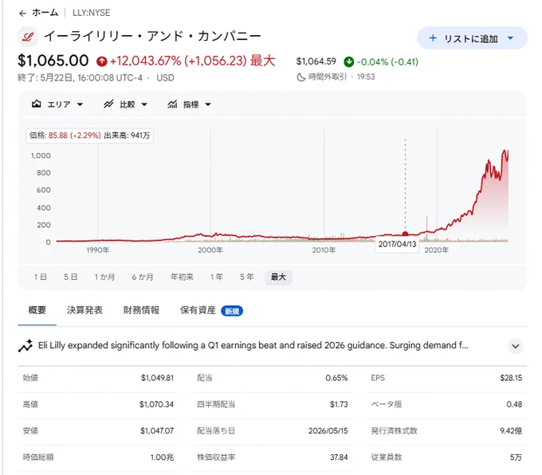The width and height of the screenshot is (542, 475).
Task: Click the 1990年 axis label
Action: click(98, 250)
